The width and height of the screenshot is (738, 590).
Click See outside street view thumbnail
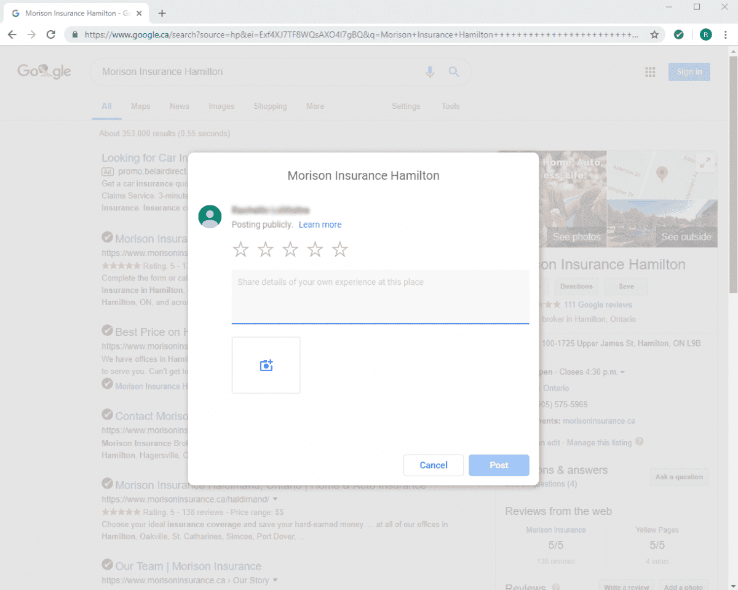click(x=662, y=223)
